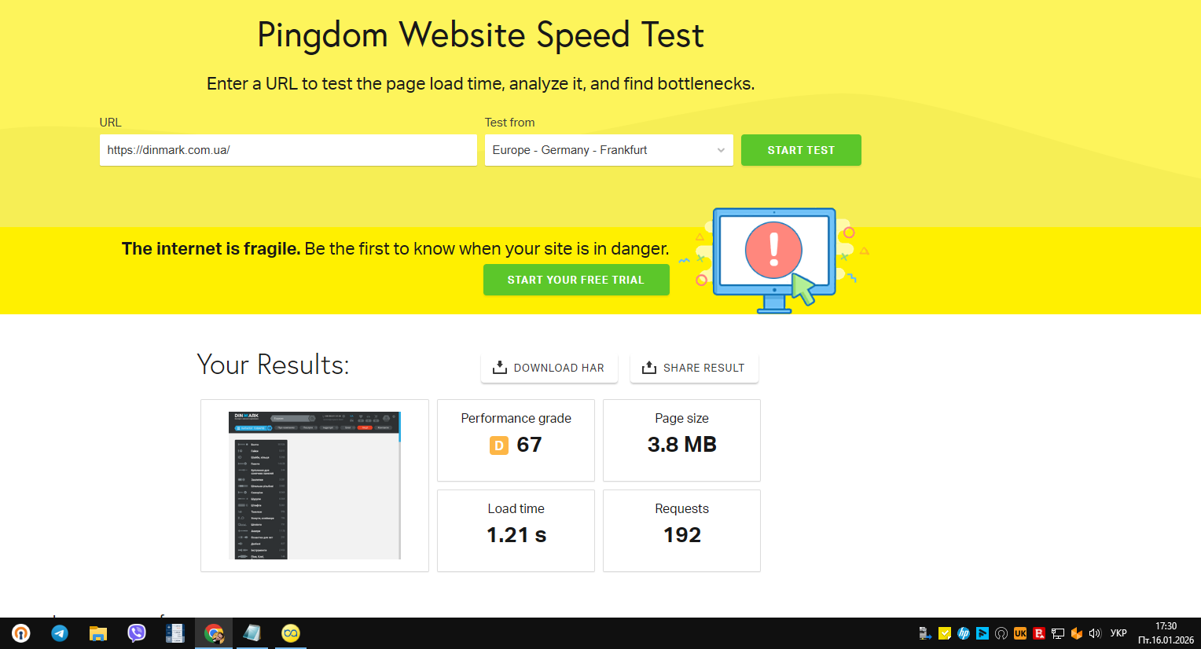Viewport: 1201px width, 649px height.
Task: Click the share icon beside SHARE RESULT
Action: click(649, 368)
